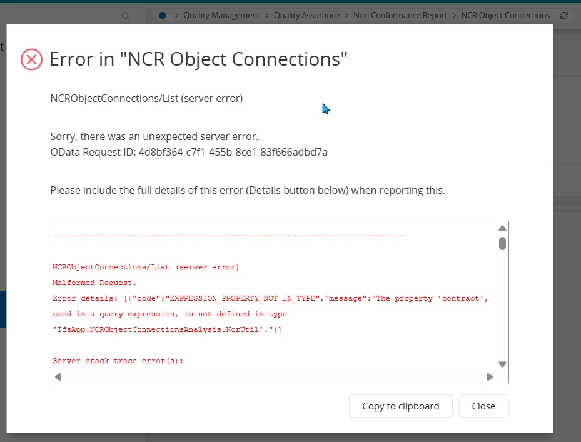Click the vertical scrollbar thumb in error details
Image resolution: width=581 pixels, height=442 pixels.
(502, 244)
